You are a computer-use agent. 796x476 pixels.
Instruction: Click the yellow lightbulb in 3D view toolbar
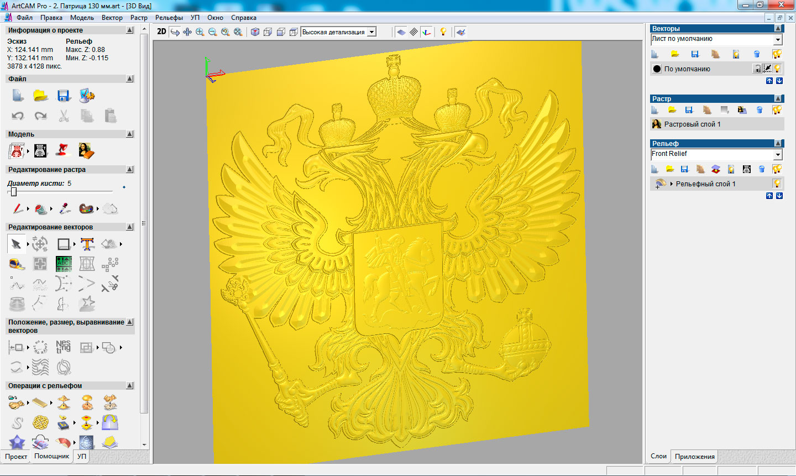point(443,32)
